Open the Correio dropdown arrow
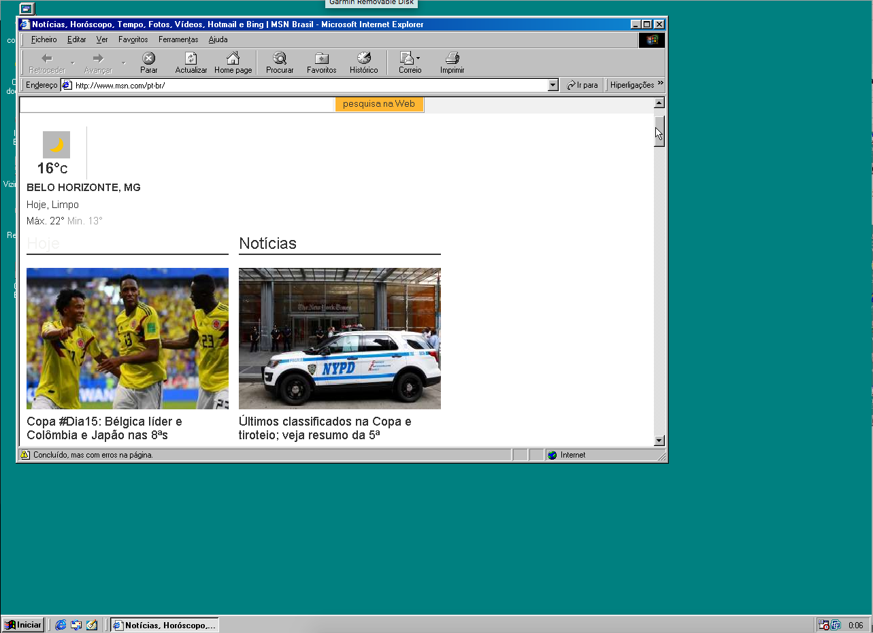The image size is (873, 633). tap(418, 58)
